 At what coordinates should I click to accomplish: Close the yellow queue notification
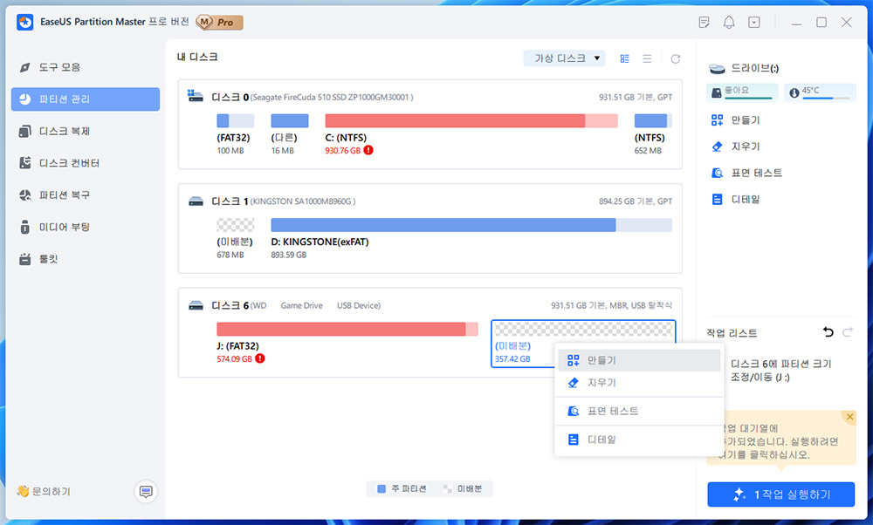[x=849, y=417]
